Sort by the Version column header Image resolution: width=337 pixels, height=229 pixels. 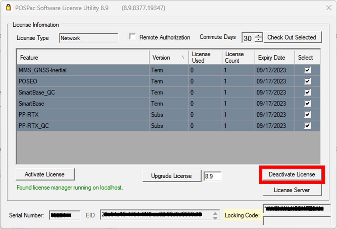pyautogui.click(x=169, y=57)
